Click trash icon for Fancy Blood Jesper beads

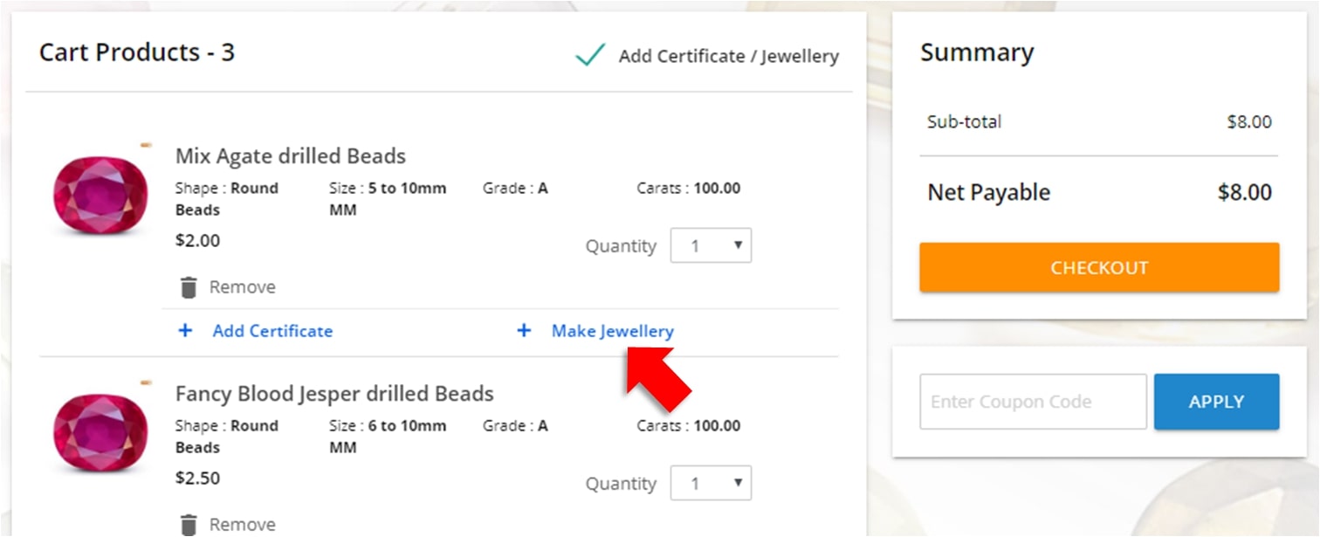[x=188, y=525]
